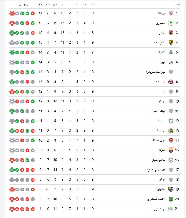The height and width of the screenshot is (218, 186).
Task: Click the Smouha club emblem
Action: (171, 121)
